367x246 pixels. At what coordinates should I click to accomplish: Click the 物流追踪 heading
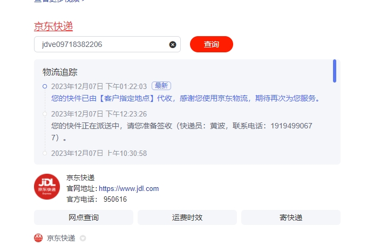(60, 72)
